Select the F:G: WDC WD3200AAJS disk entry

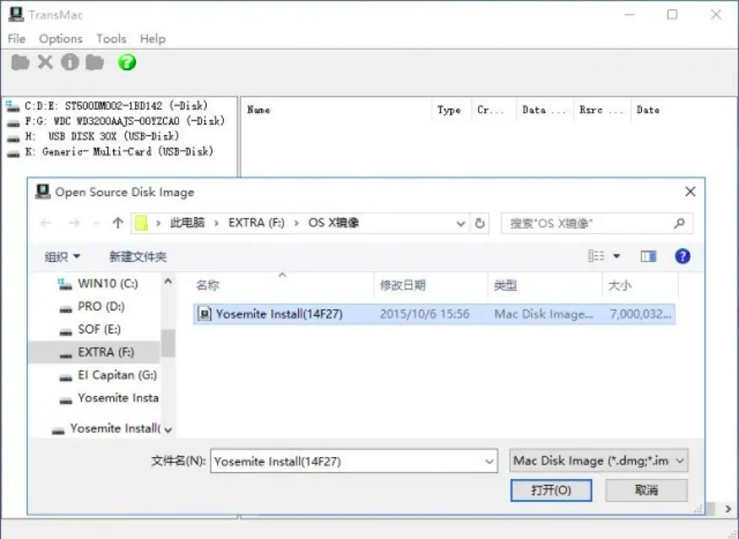click(x=116, y=121)
